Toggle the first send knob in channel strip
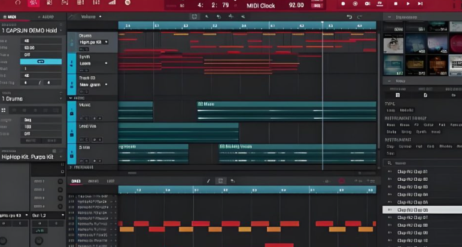This screenshot has width=462, height=247. [x=60, y=181]
